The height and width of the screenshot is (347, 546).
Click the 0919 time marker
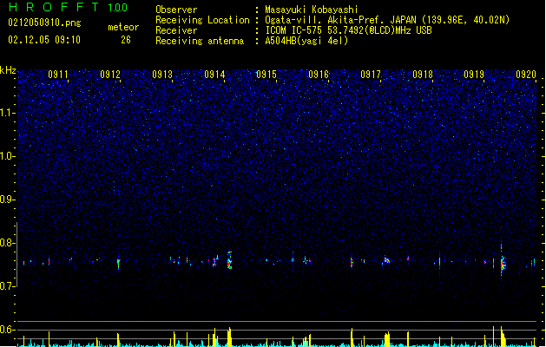point(474,75)
